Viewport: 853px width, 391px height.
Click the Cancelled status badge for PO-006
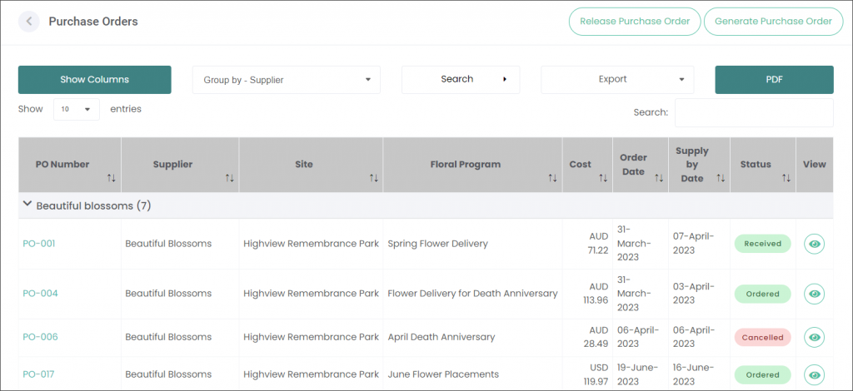[x=763, y=337]
